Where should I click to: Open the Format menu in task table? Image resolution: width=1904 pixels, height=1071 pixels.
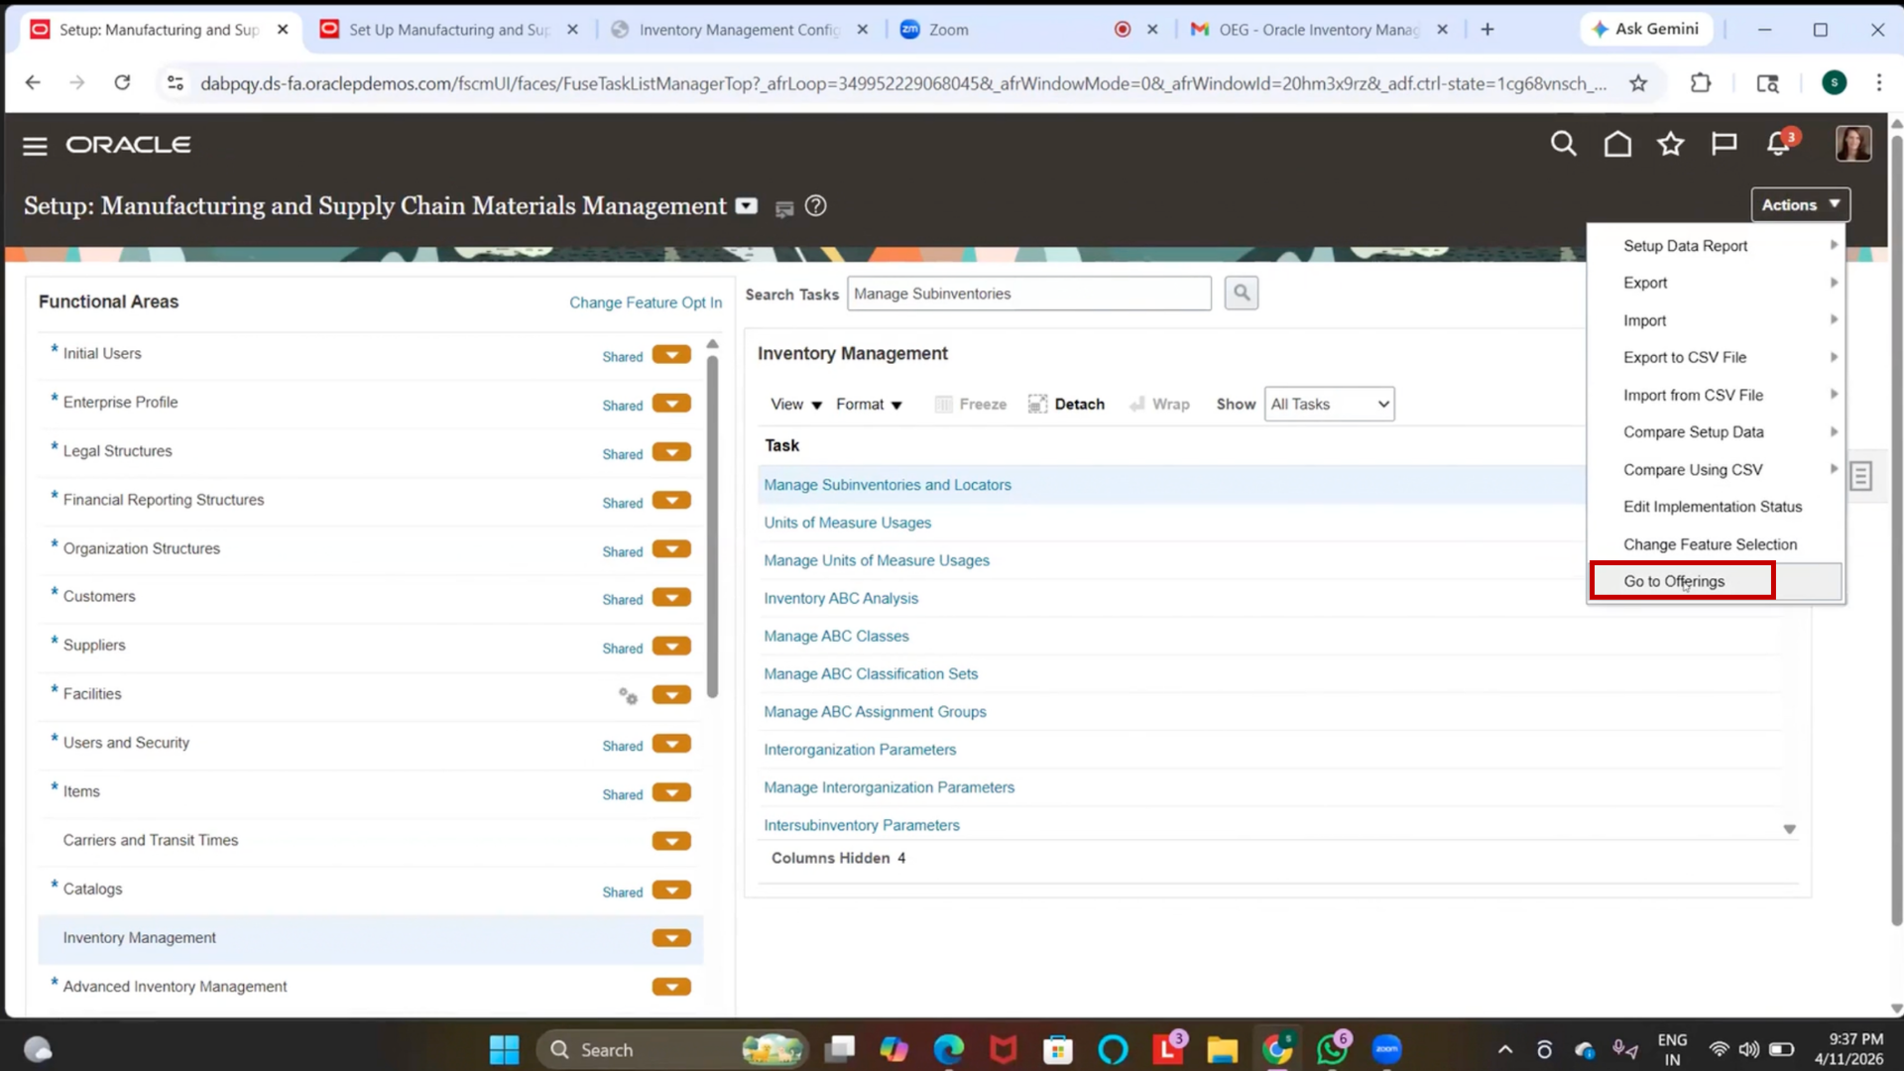point(869,404)
